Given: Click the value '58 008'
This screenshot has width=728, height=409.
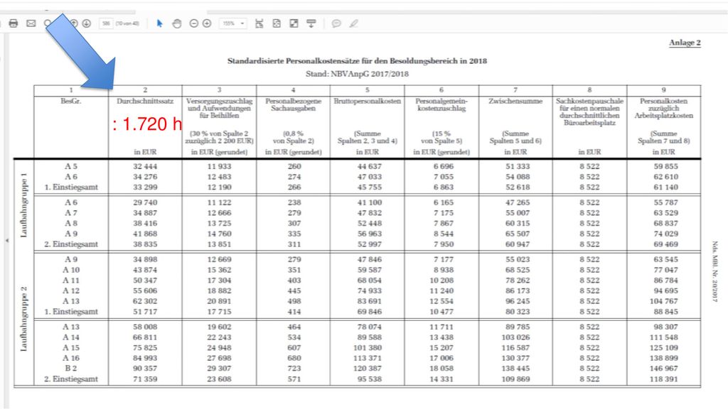Looking at the screenshot, I should tap(145, 327).
